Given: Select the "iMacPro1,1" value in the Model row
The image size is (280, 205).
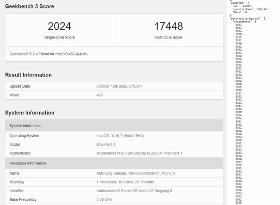Looking at the screenshot, I should point(106,145).
